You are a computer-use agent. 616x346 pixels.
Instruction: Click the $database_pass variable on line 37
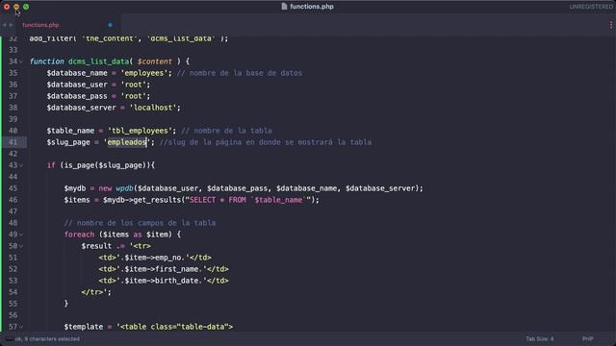coord(77,96)
